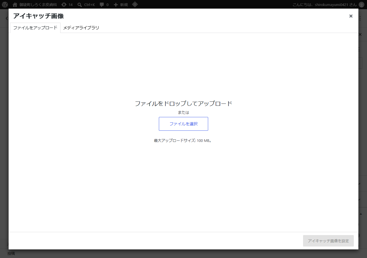Switch to the メディアライブラリ tab
The width and height of the screenshot is (367, 258).
(81, 28)
